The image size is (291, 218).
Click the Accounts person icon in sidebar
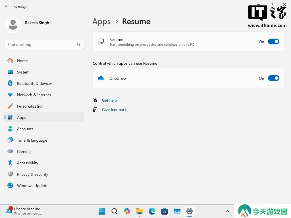click(10, 129)
